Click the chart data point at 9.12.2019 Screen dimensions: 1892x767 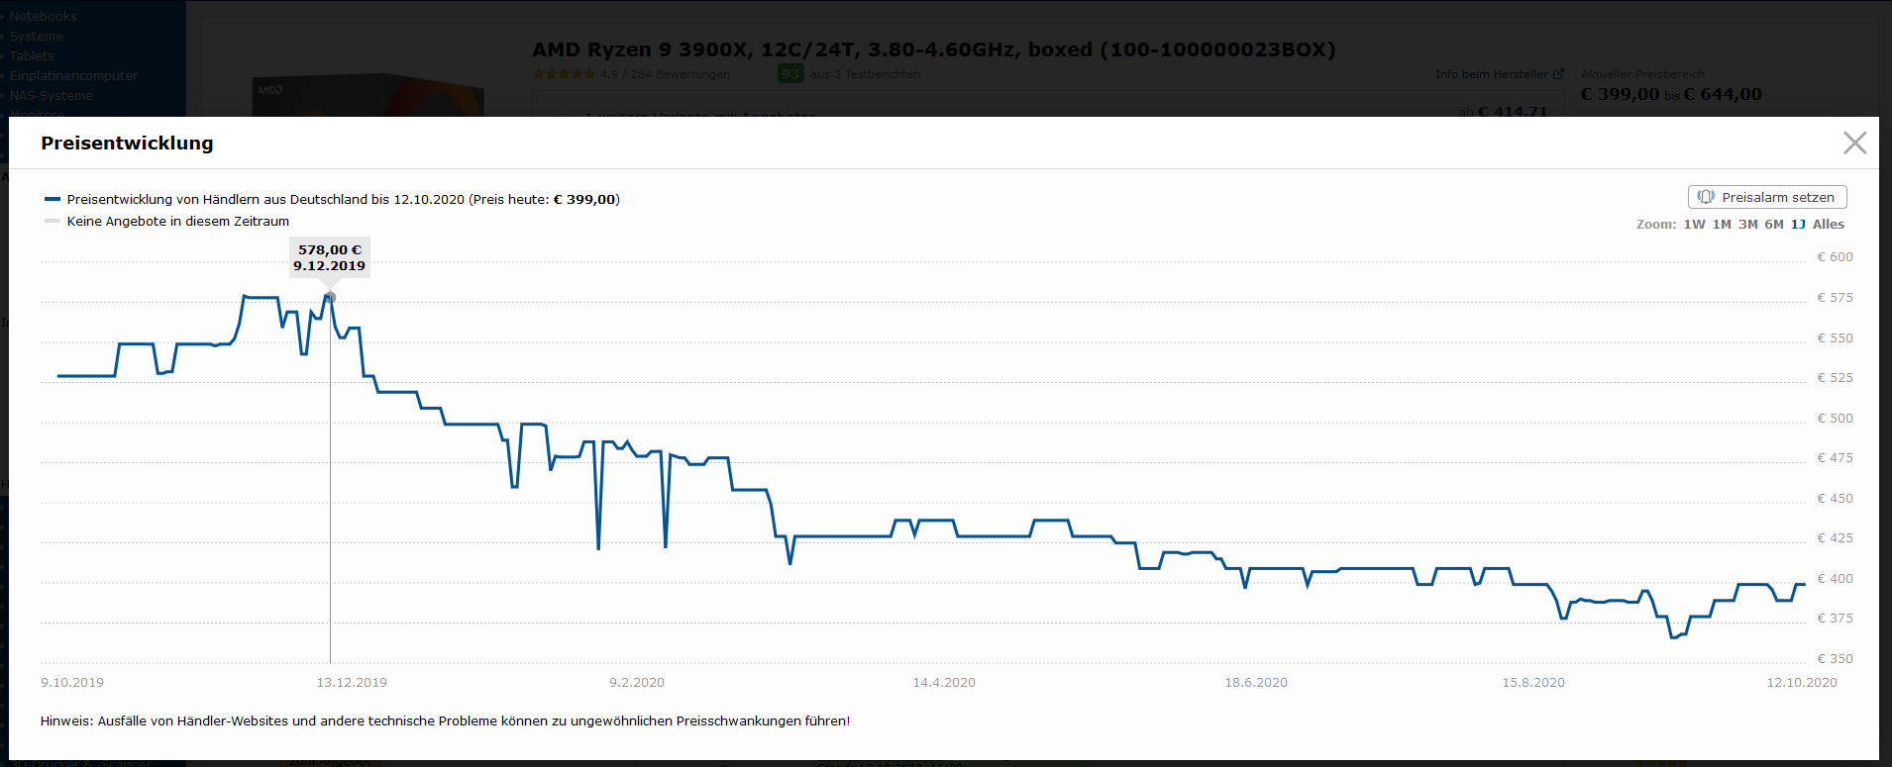tap(330, 297)
